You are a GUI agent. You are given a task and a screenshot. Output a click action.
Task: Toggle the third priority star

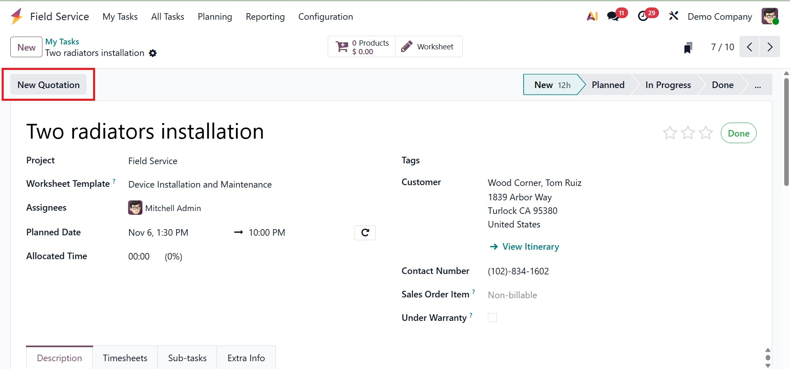click(706, 133)
